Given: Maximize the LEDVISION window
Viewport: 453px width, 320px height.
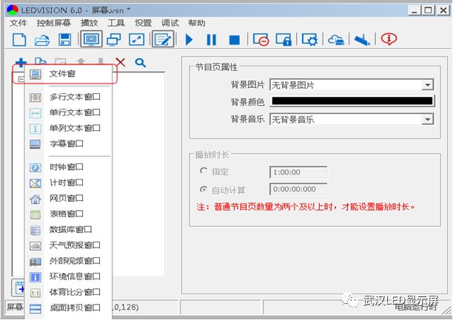Looking at the screenshot, I should 429,10.
